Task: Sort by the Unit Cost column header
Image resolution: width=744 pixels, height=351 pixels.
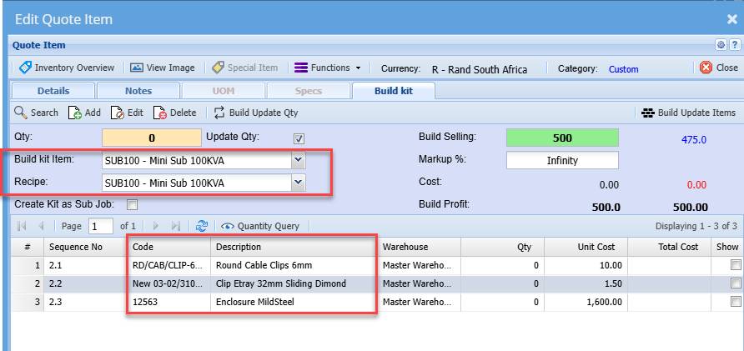Action: 586,247
